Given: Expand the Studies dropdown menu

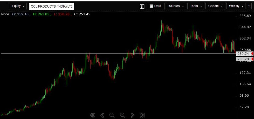Looking at the screenshot, I should [176, 6].
